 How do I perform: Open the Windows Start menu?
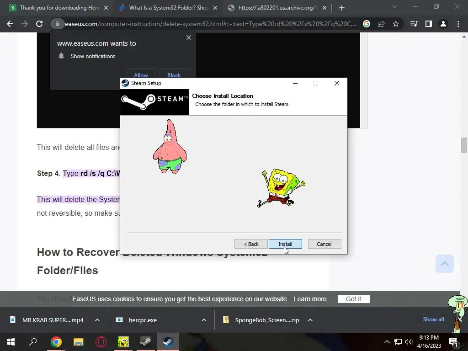[x=11, y=342]
